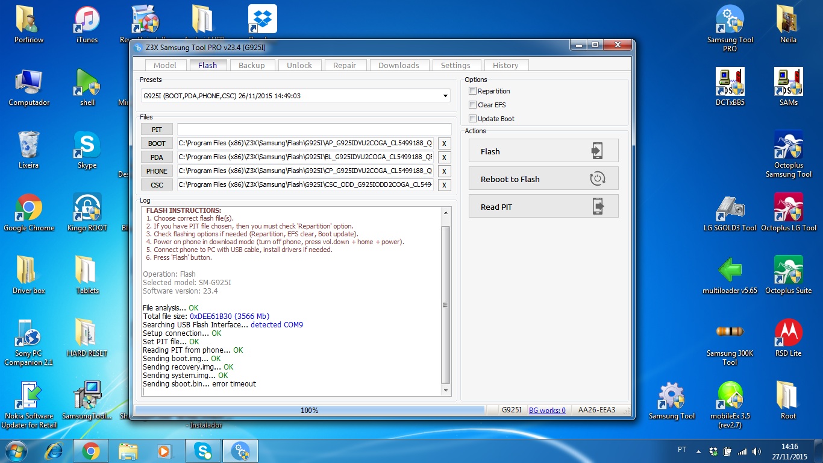Open the Settings tab

[455, 65]
